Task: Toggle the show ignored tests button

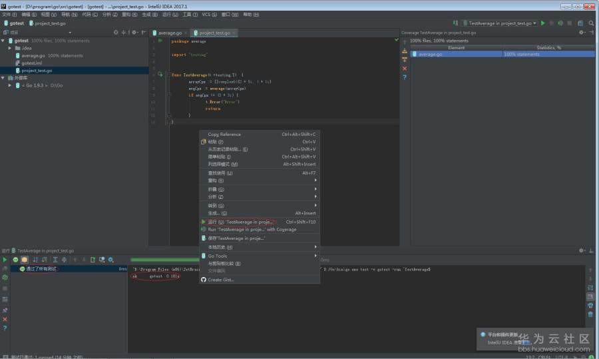Action: click(x=25, y=260)
